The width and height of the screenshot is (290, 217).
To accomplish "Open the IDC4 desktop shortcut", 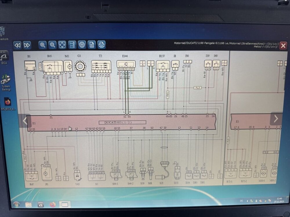I will (4, 58).
